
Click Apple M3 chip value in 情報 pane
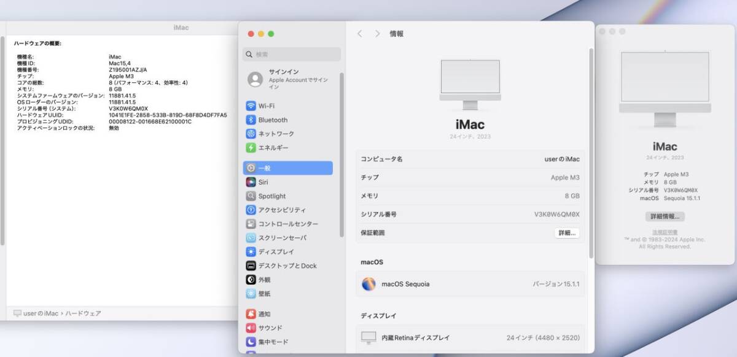(565, 177)
